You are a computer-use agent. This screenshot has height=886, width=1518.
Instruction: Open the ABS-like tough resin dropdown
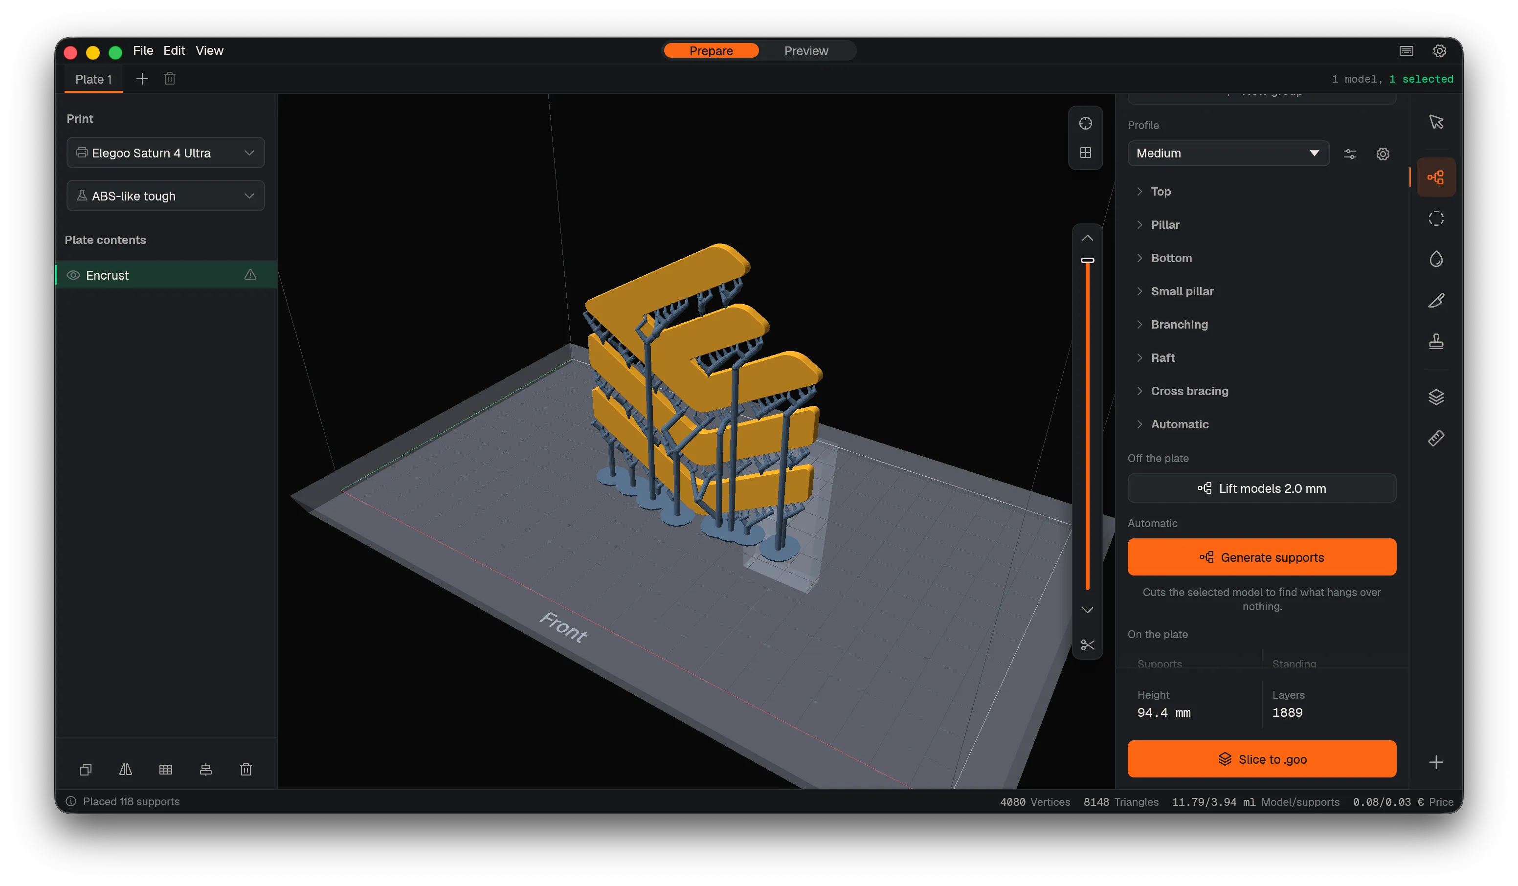(165, 196)
